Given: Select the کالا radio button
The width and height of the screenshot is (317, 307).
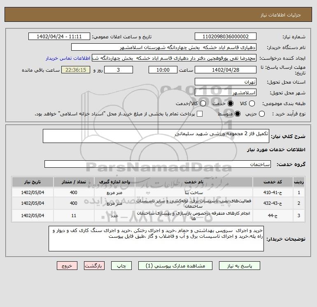Looking at the screenshot, I should (252, 103).
